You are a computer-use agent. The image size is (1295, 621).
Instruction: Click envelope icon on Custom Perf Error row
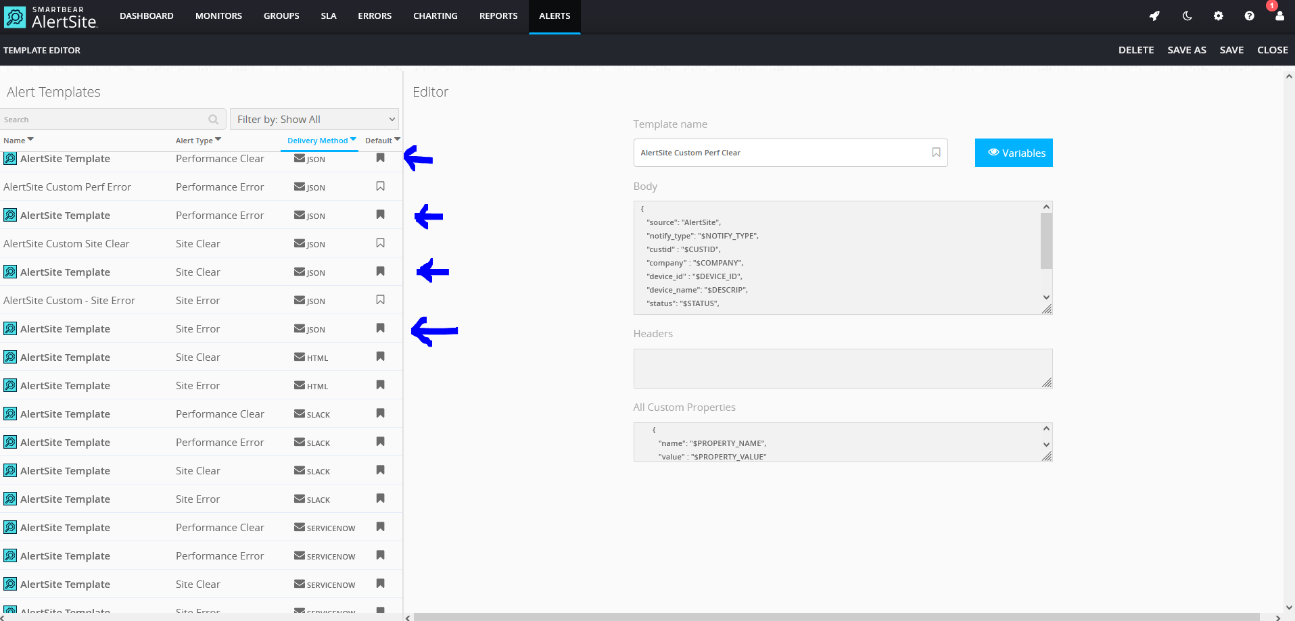tap(300, 187)
